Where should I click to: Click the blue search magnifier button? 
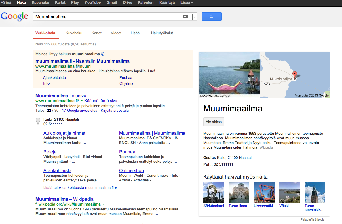211,17
